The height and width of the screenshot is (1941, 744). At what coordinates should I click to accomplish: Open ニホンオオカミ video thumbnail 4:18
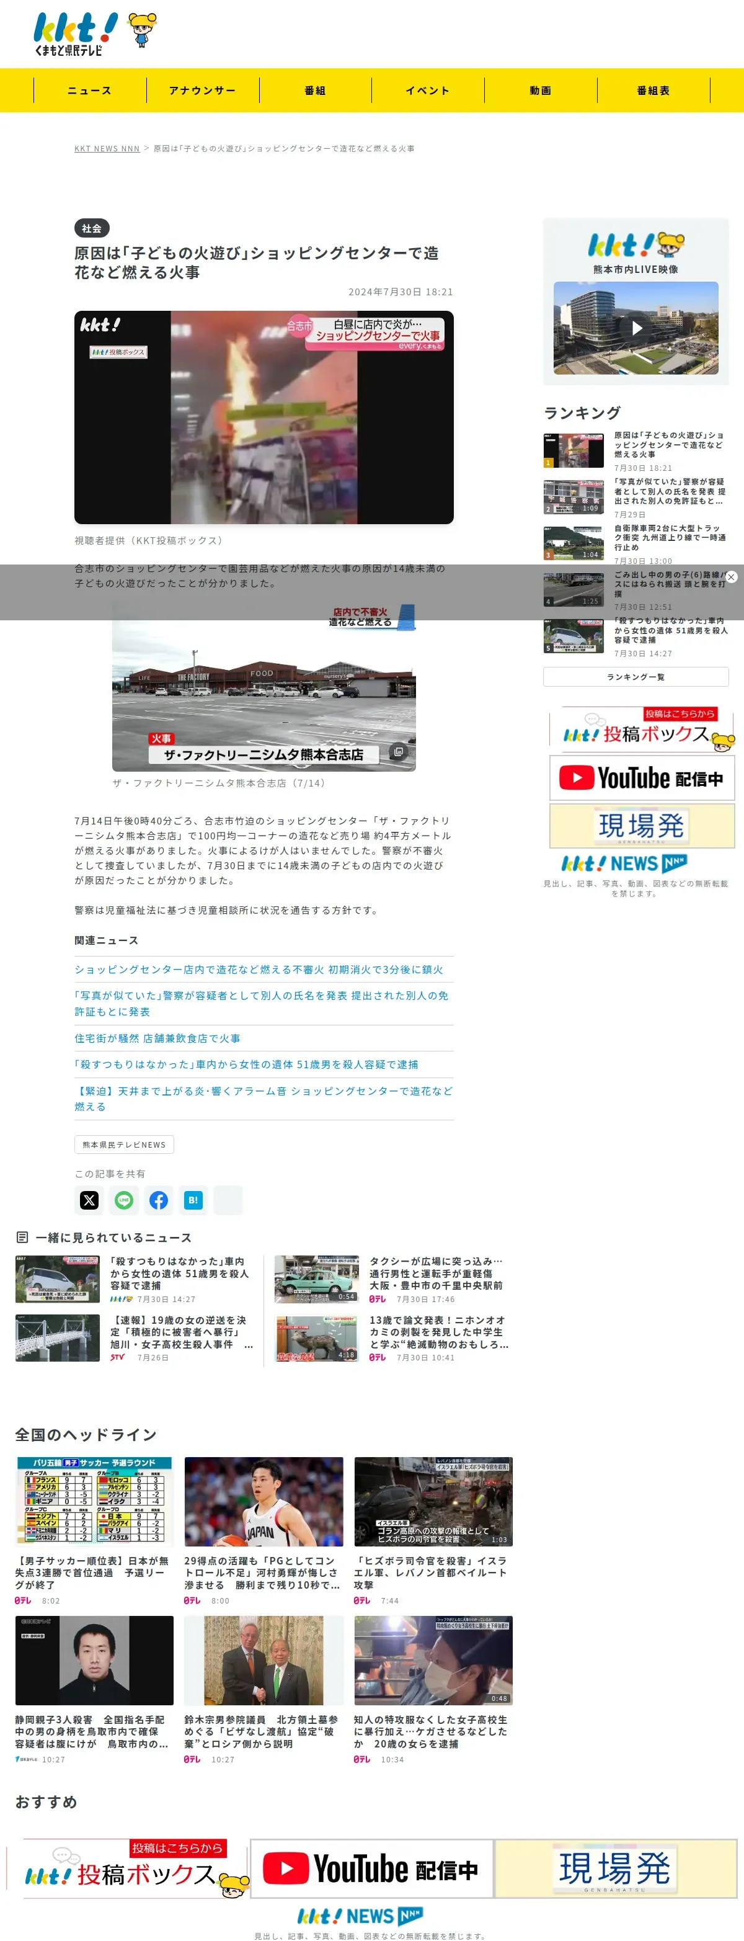316,1337
